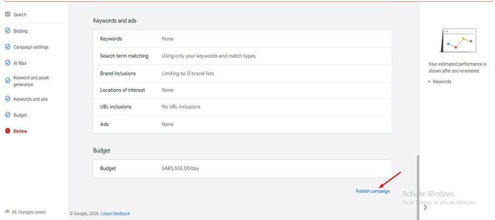Open the Leave feedback link
495x220 pixels.
(x=115, y=213)
